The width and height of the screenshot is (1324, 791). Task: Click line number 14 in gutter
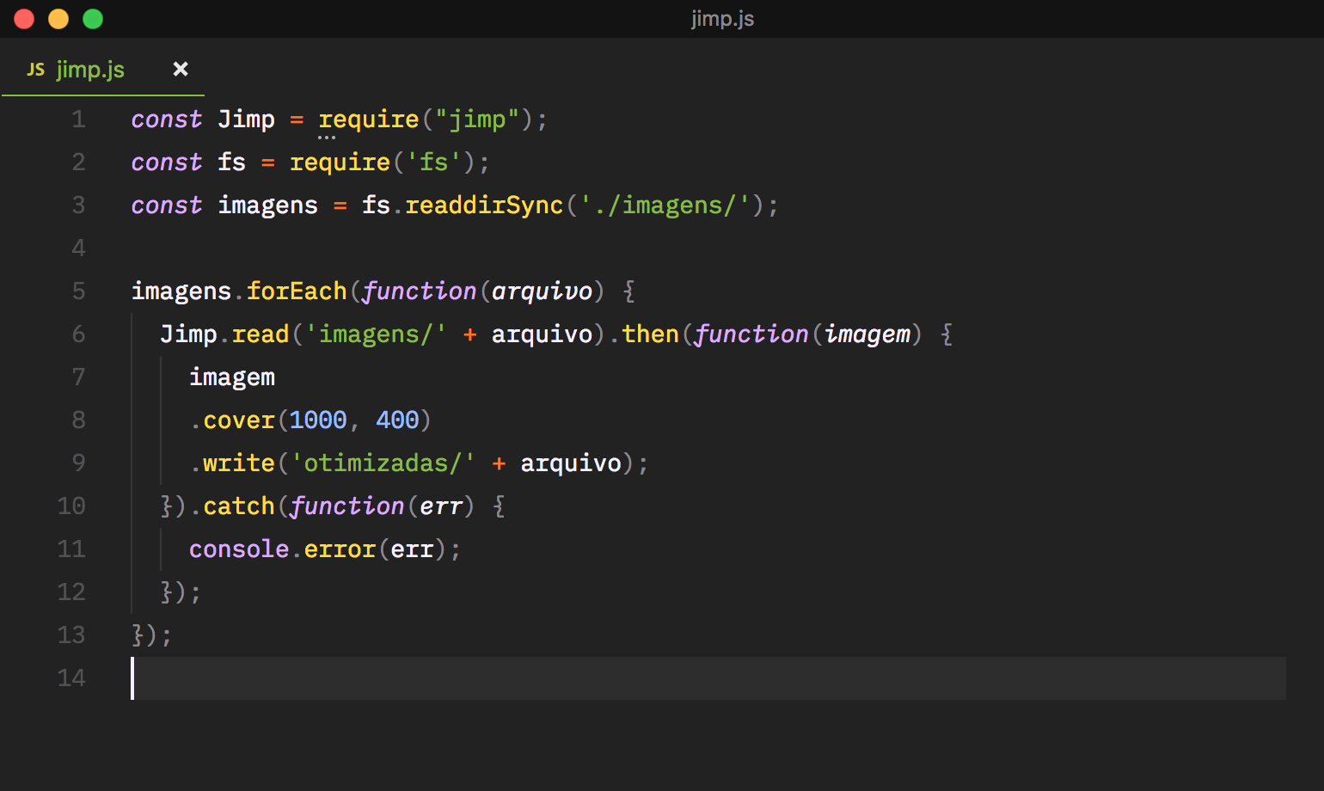71,678
